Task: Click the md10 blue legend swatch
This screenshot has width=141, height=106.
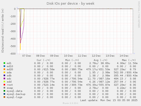Action: 4,66
